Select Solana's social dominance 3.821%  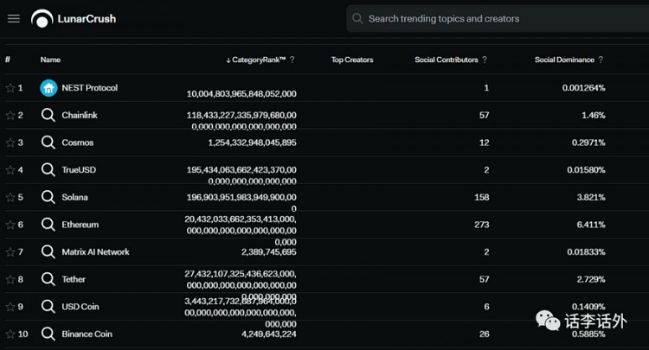[591, 197]
